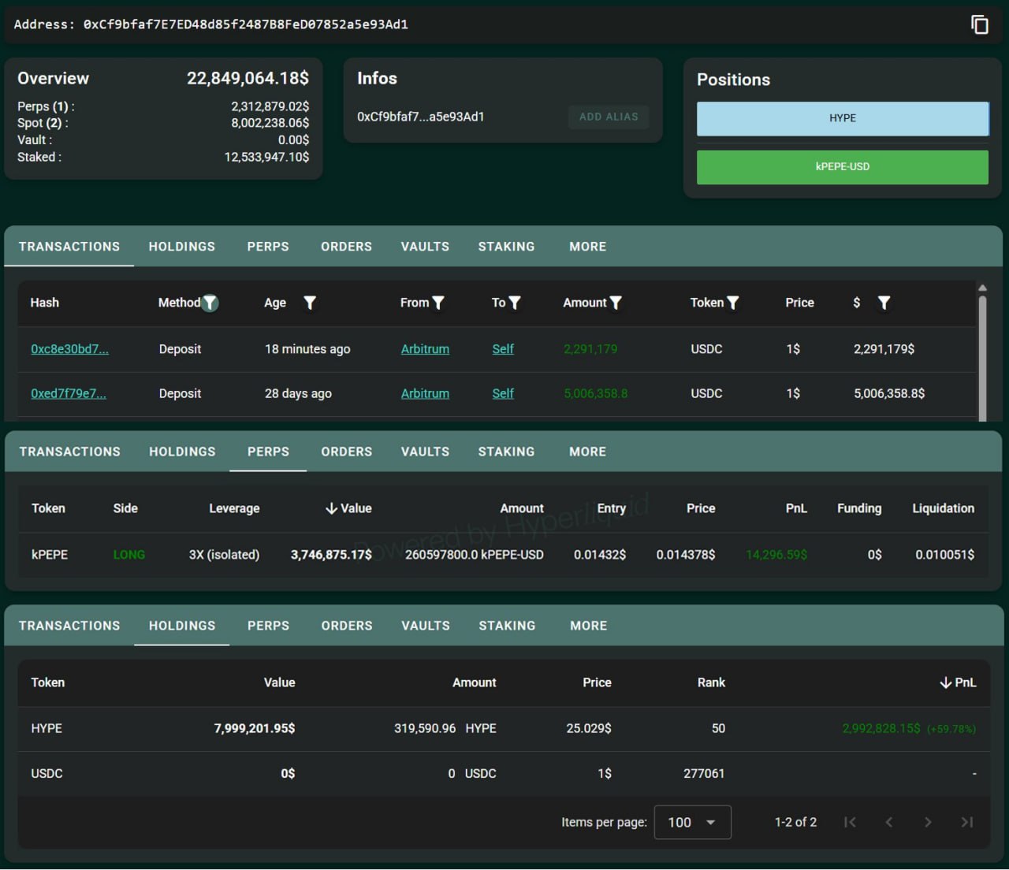The height and width of the screenshot is (870, 1009).
Task: Sort holdings by PnL arrow
Action: tap(945, 682)
